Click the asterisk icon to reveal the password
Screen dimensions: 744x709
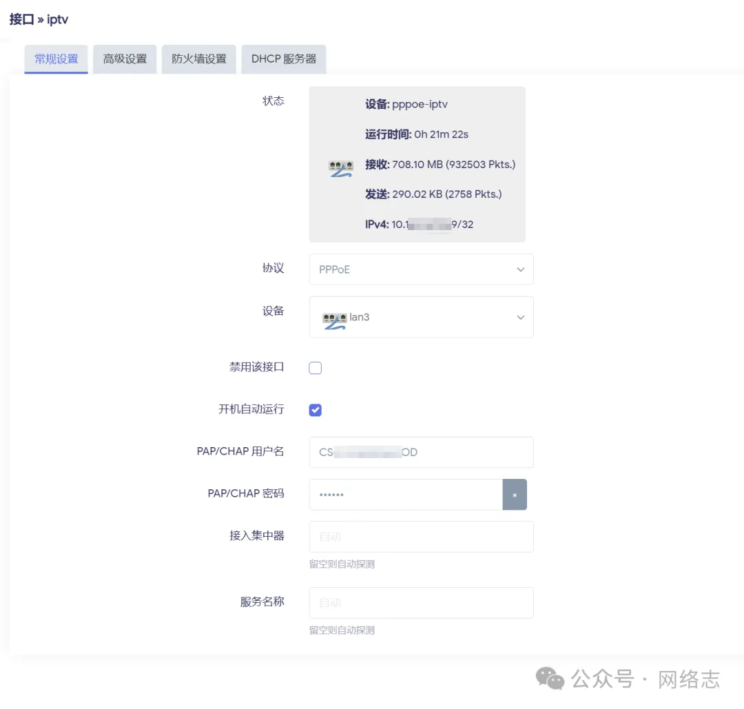[x=515, y=494]
